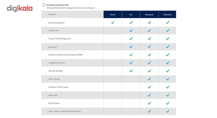
Task: Click Pro checkmark for Domain Join
Action: (131, 31)
